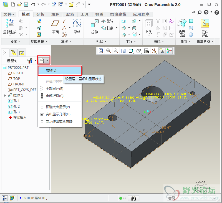Open the search command magnifier icon

point(199,12)
